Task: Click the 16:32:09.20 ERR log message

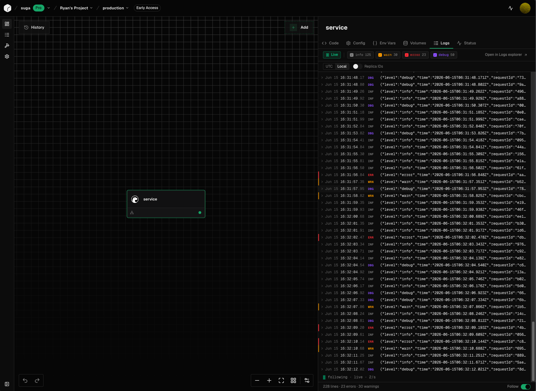Action: (x=453, y=328)
